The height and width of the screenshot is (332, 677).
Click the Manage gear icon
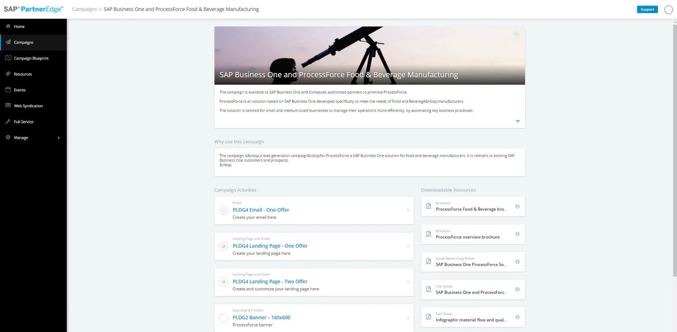[x=8, y=137]
